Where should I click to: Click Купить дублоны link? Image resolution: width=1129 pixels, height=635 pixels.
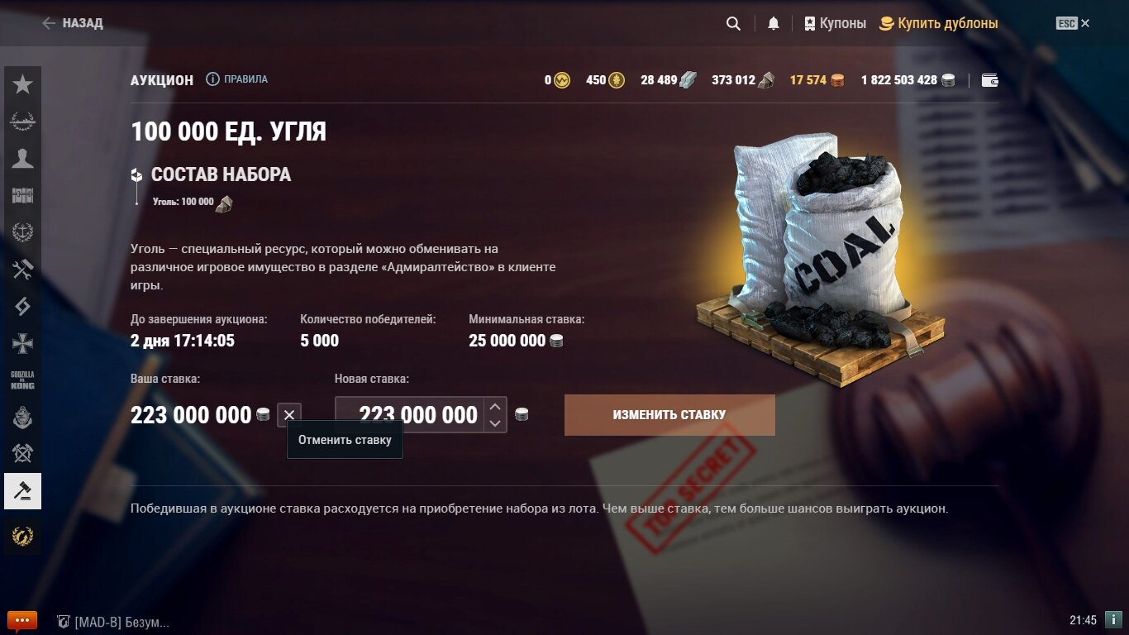[x=938, y=24]
